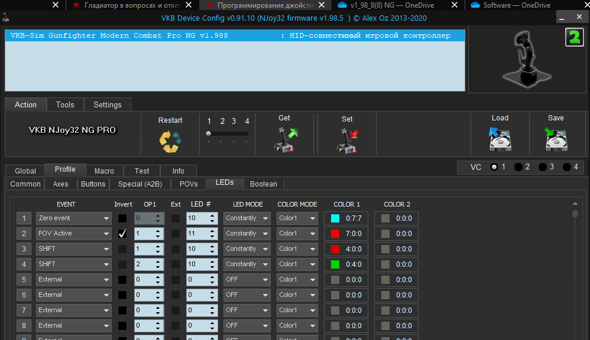590x340 pixels.
Task: Open Zero event EVENT dropdown in row 1
Action: pyautogui.click(x=74, y=218)
